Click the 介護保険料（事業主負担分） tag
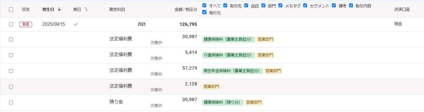Screen dimensions: 424x112 (x=229, y=55)
